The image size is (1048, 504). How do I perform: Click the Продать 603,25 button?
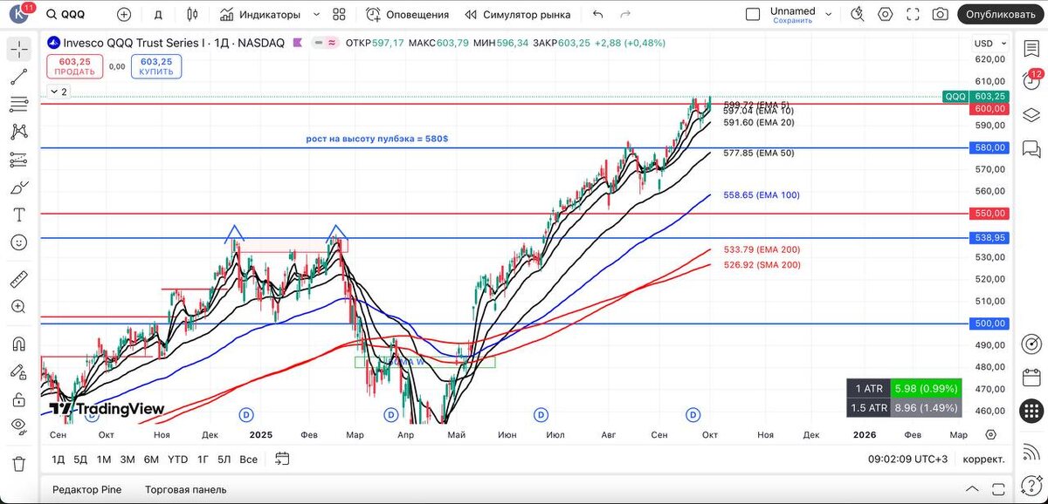[x=74, y=66]
